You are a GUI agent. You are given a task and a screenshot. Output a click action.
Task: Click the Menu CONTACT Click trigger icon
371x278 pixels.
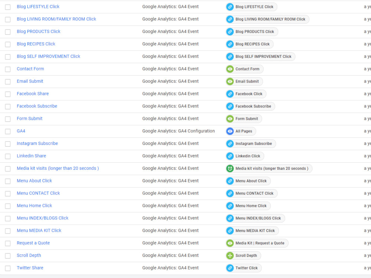(230, 193)
